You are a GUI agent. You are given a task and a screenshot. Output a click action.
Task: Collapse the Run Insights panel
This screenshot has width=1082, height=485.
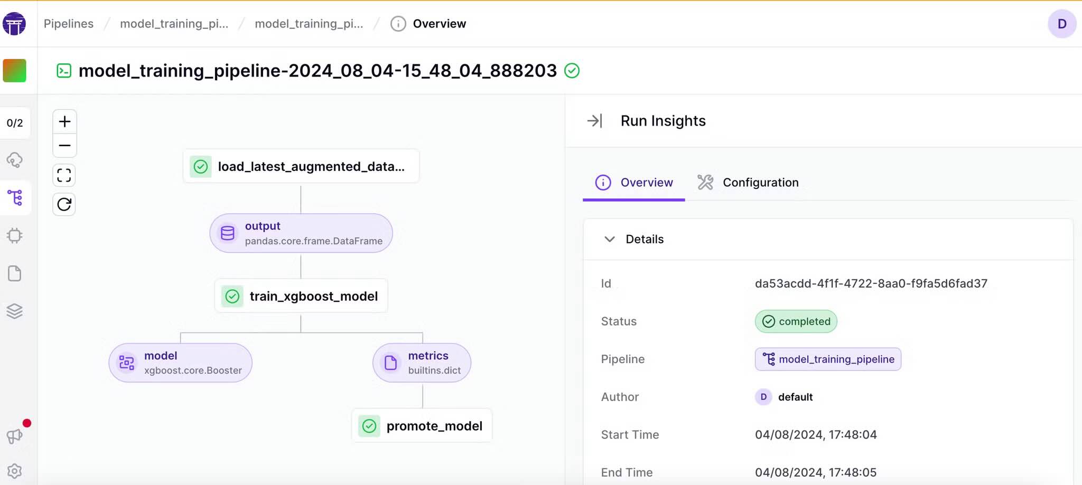point(594,121)
